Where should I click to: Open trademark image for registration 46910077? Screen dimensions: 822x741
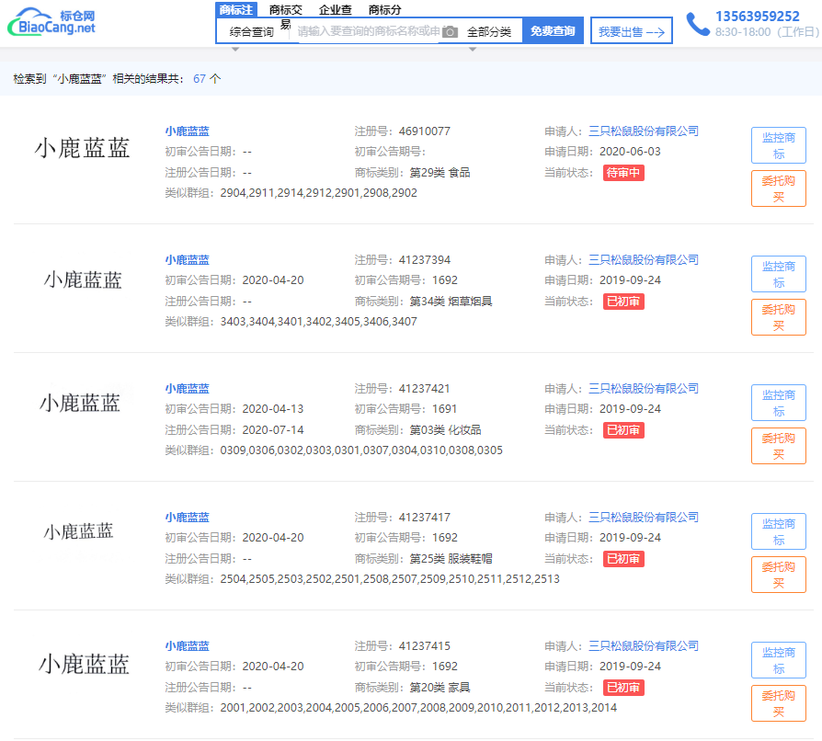coord(83,148)
